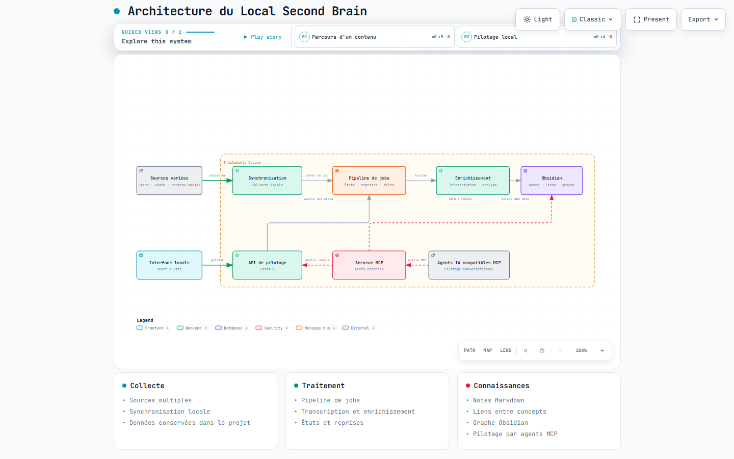Select the Serveur MCP node

point(369,265)
